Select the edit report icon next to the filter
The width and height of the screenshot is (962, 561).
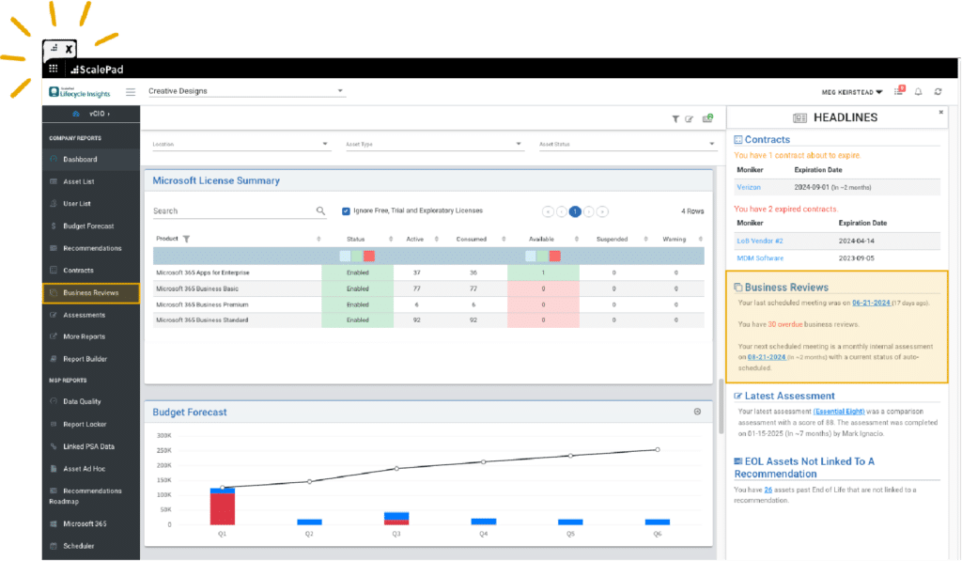click(691, 118)
